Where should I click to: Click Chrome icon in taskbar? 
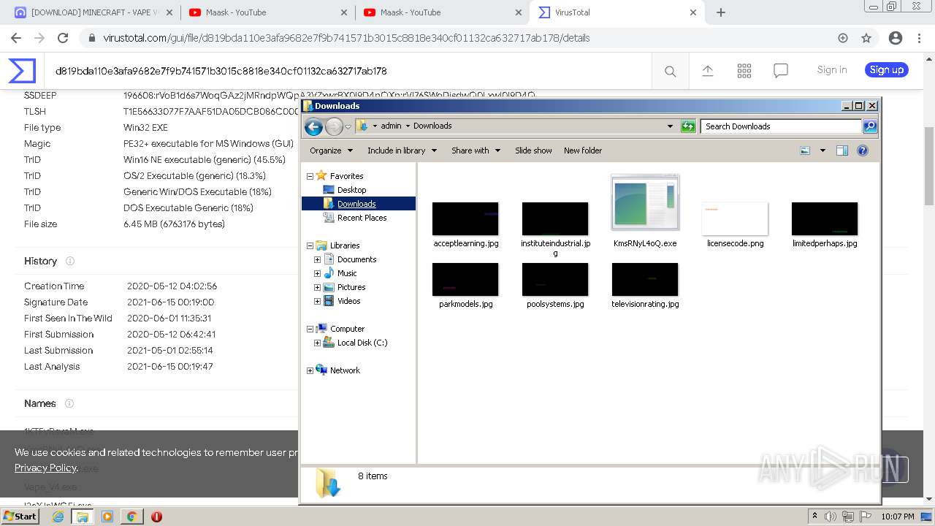pyautogui.click(x=131, y=517)
